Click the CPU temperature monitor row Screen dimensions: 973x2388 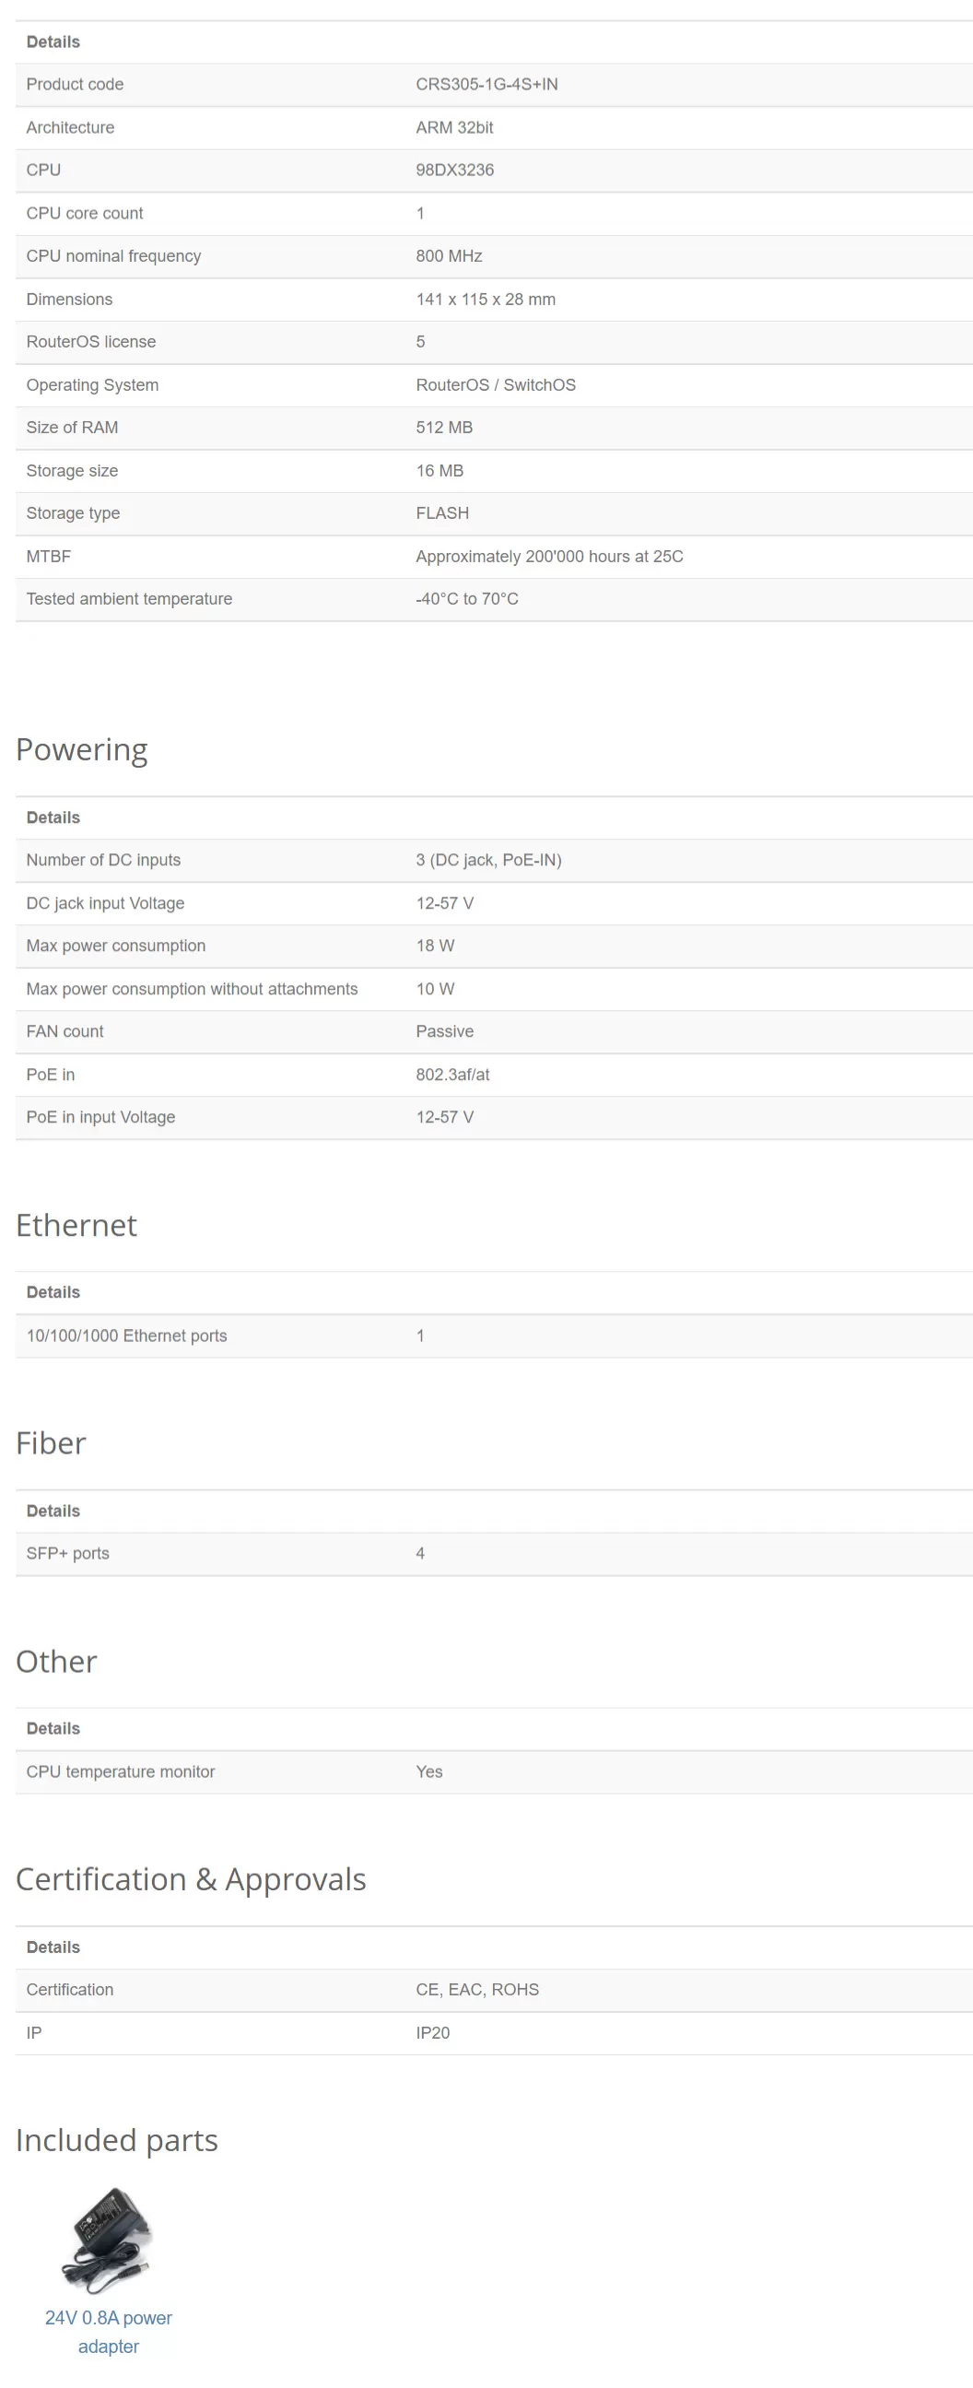coord(494,1771)
